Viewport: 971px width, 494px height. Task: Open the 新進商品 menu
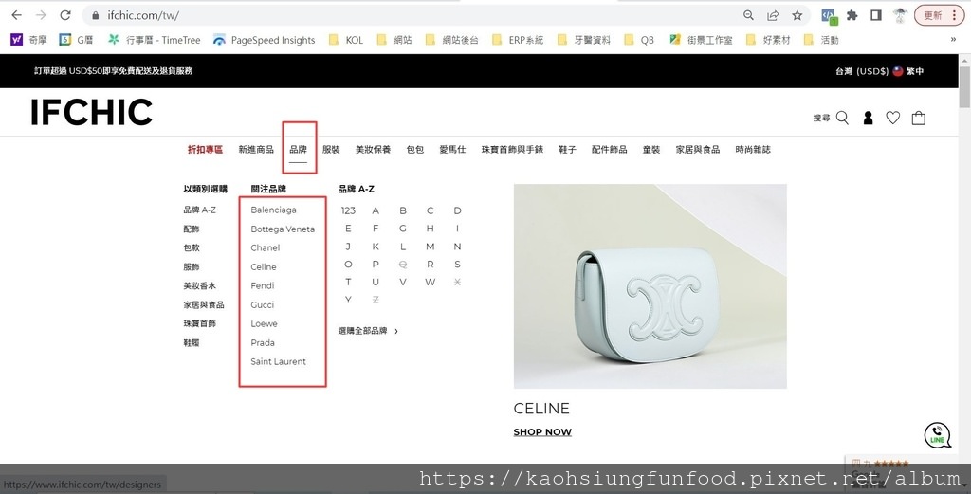[256, 149]
